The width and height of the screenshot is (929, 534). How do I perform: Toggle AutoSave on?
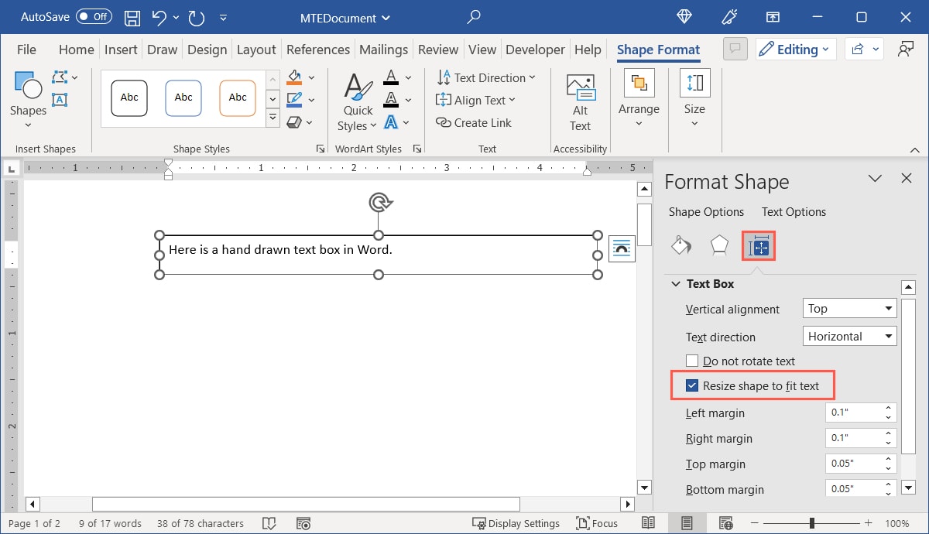[x=93, y=16]
